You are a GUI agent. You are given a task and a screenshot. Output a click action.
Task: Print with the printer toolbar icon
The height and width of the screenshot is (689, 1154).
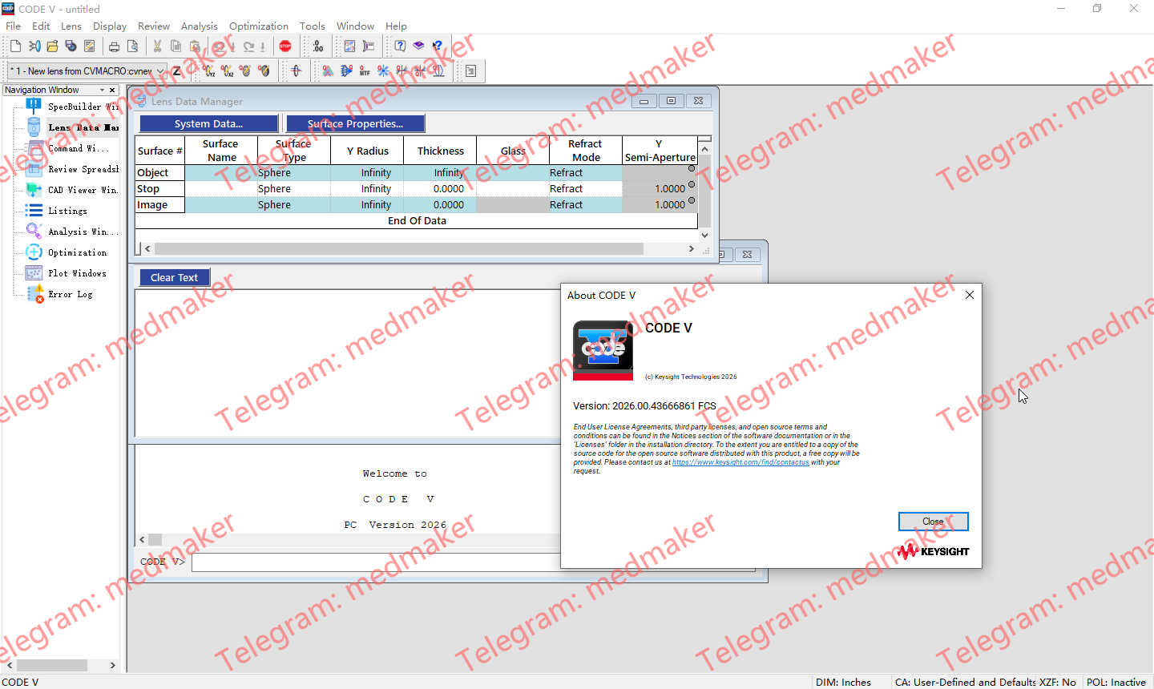[x=114, y=46]
